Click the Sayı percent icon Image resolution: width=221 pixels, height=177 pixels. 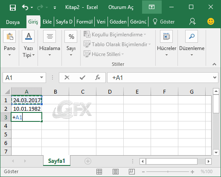coord(71,36)
